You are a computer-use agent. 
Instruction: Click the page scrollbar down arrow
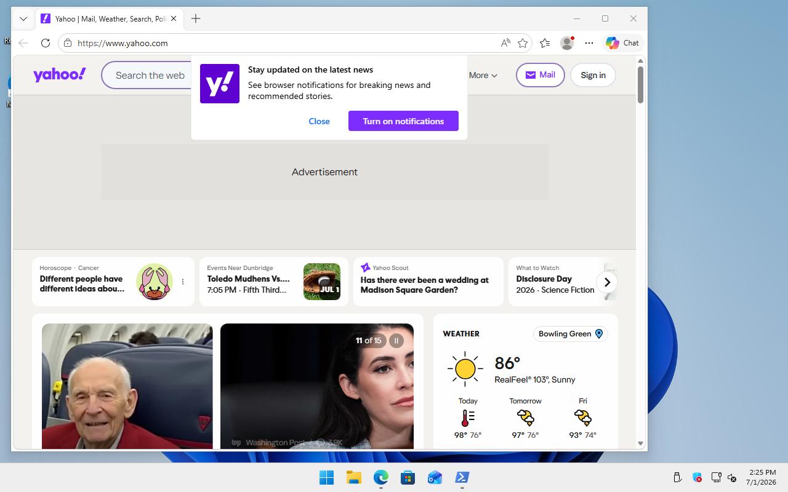640,443
